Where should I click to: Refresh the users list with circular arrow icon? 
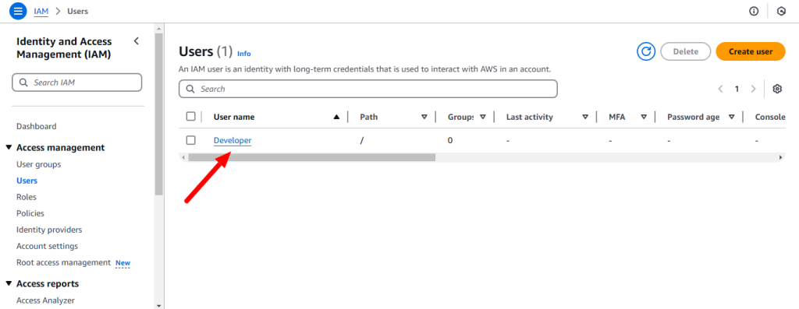(645, 51)
